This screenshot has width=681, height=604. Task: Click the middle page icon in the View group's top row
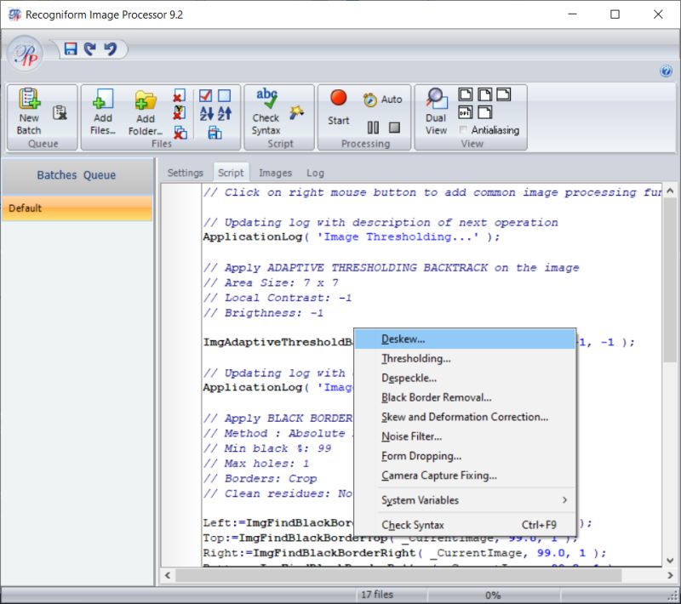(x=484, y=94)
